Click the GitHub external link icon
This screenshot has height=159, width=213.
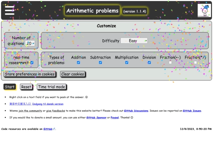(x=54, y=129)
